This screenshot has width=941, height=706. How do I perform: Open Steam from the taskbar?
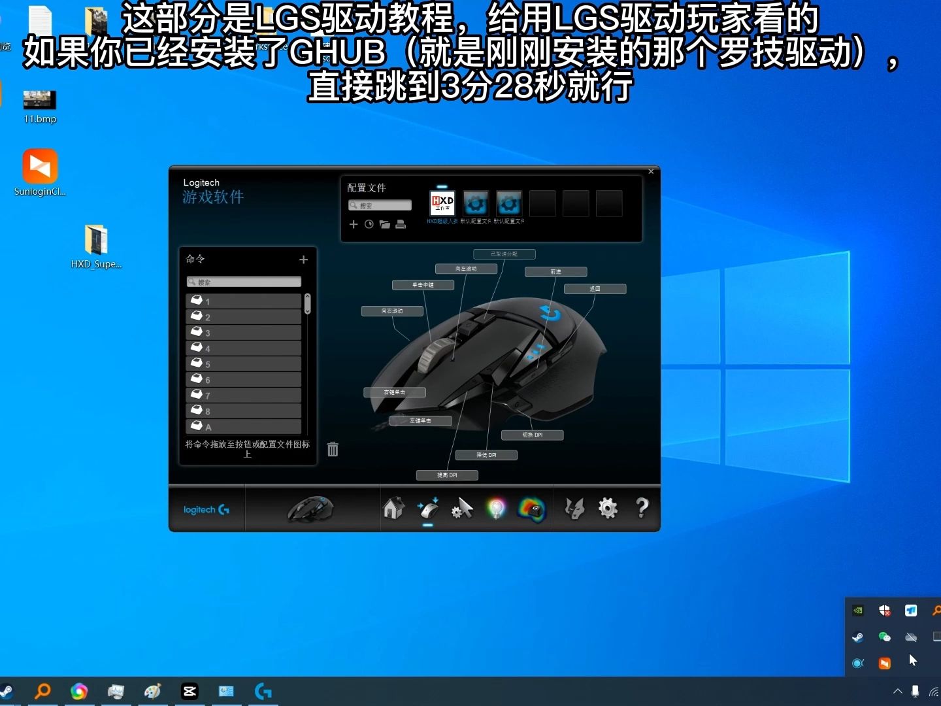(x=7, y=692)
